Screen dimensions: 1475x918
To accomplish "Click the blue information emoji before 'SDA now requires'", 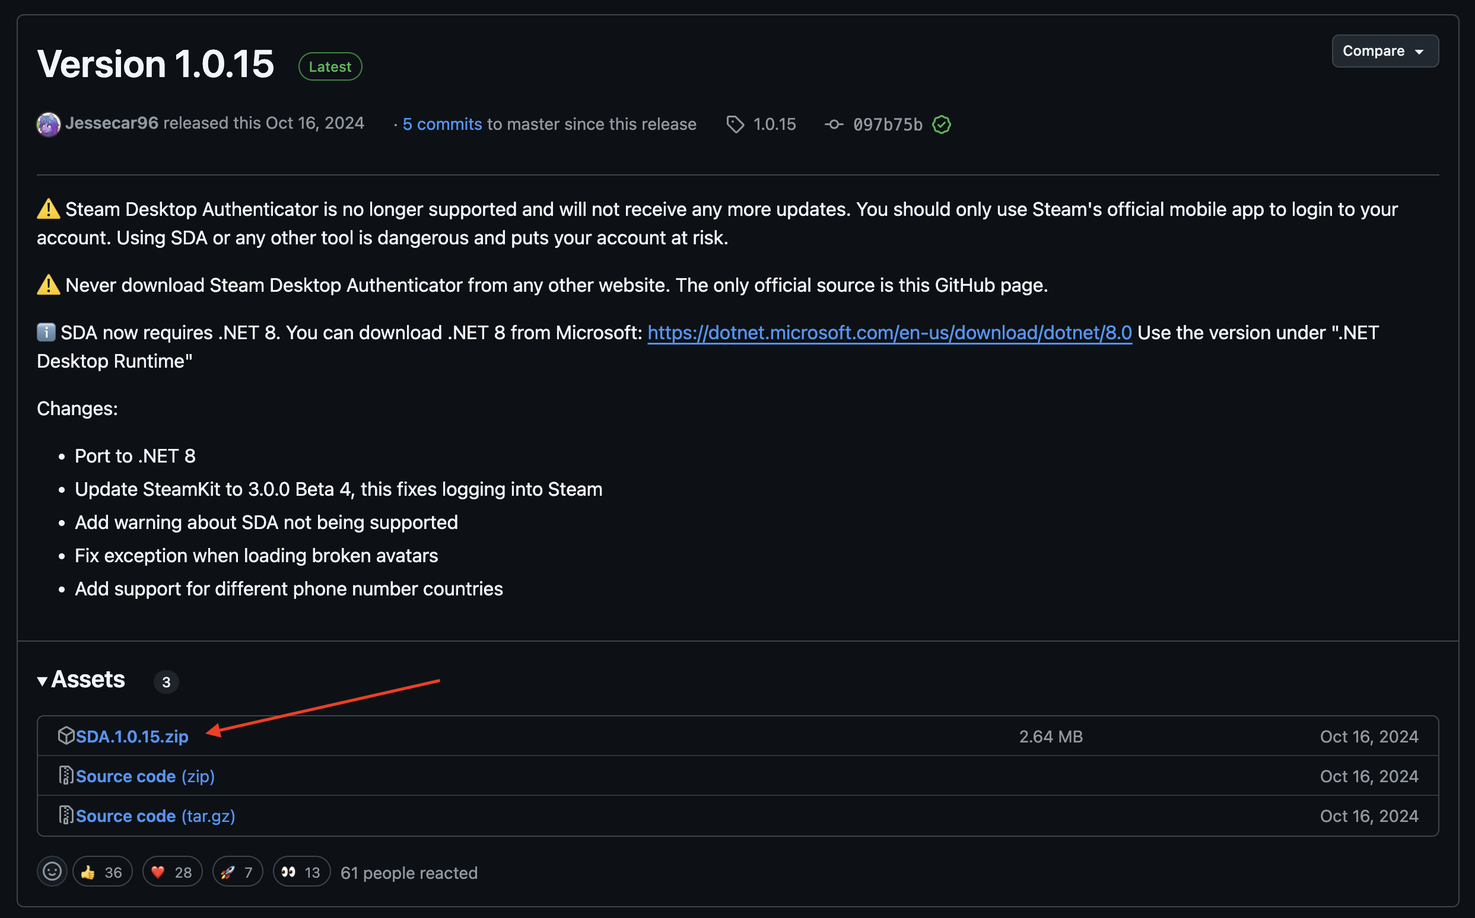I will (46, 332).
